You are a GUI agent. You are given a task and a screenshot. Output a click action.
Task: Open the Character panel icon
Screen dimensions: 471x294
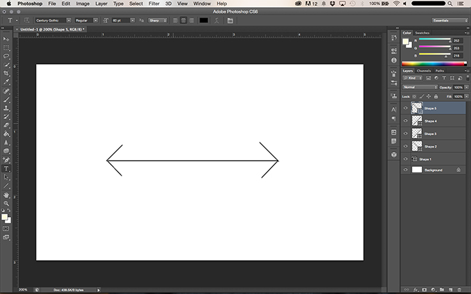[x=394, y=110]
